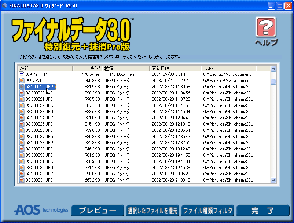Click the scrollbar down arrow
Viewport: 294px width, 223px height.
point(273,180)
